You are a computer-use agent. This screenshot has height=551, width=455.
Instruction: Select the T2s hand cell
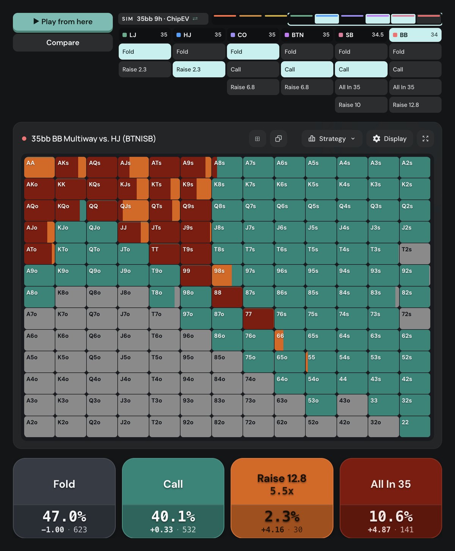415,254
